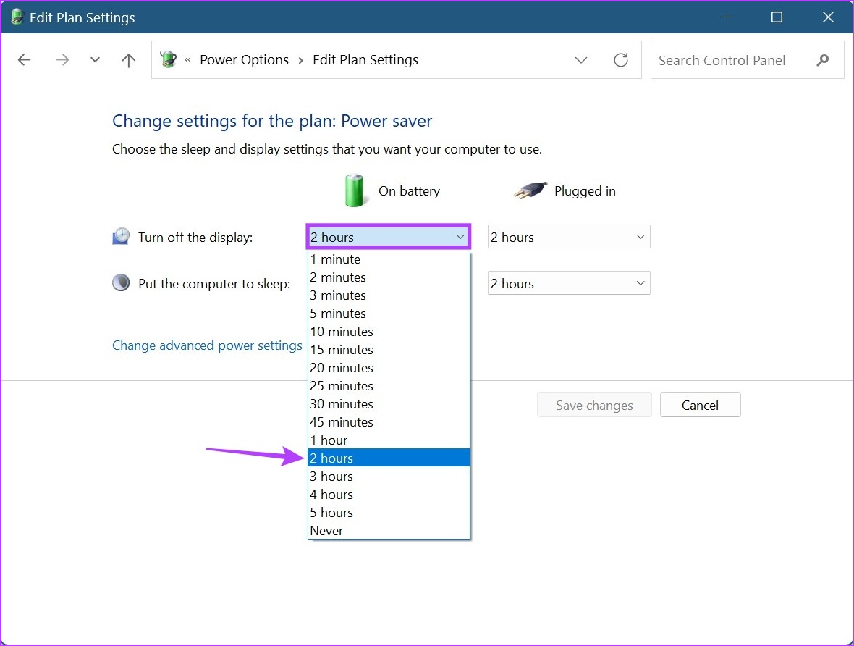Close the Edit Plan Settings window

(x=828, y=17)
